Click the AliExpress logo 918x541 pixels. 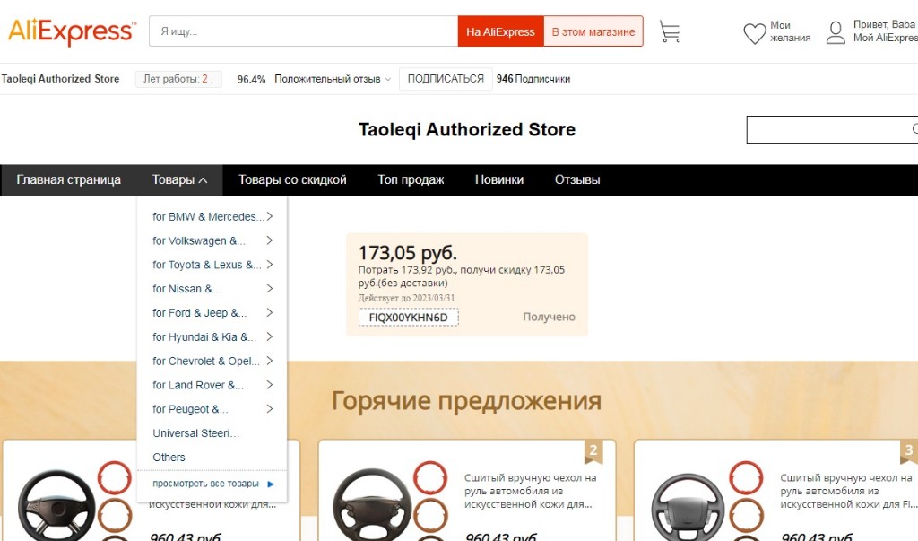pyautogui.click(x=72, y=31)
